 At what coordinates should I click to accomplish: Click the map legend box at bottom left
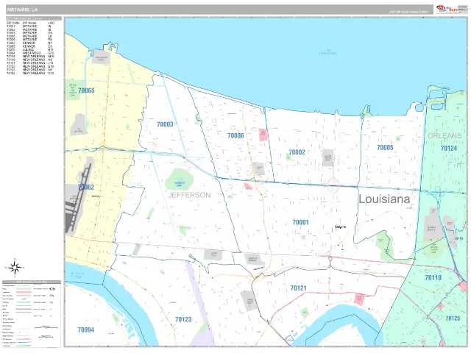coord(32,314)
